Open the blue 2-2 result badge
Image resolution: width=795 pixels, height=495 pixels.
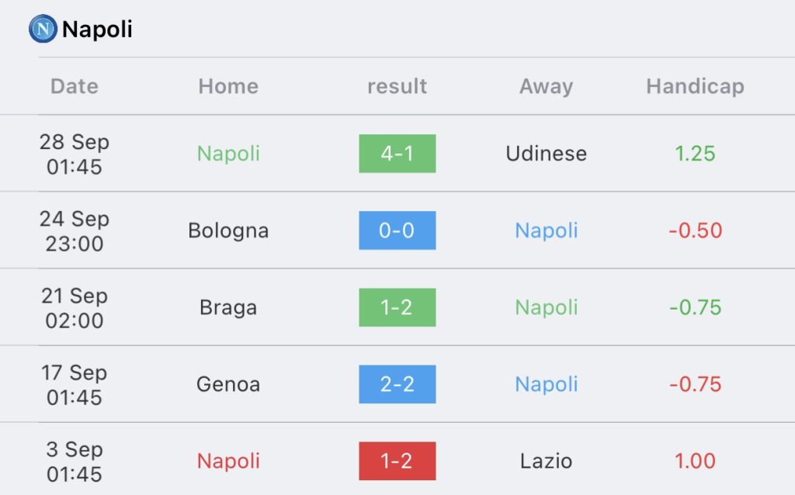(397, 384)
